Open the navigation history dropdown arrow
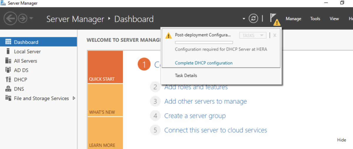The width and height of the screenshot is (353, 149). (x=31, y=19)
